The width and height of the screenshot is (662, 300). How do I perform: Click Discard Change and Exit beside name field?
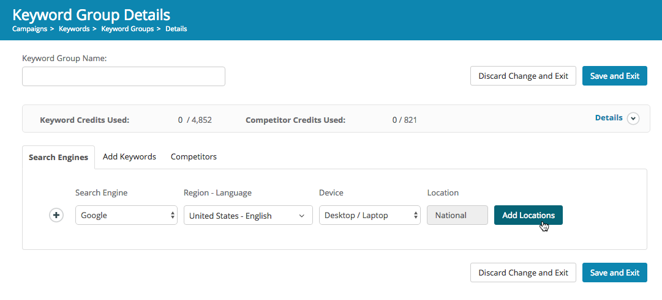[x=523, y=76]
